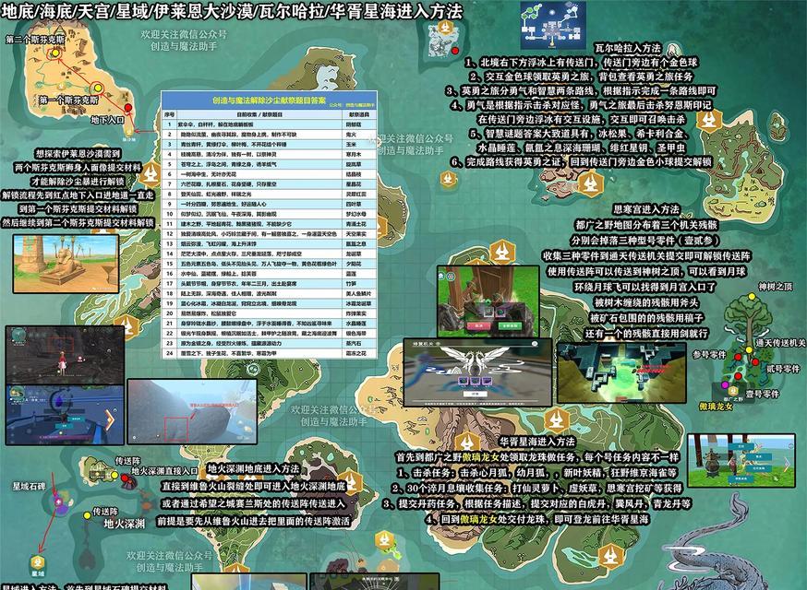Open the dark cave character screenshot thumbnail
The width and height of the screenshot is (807, 590).
pyautogui.click(x=65, y=355)
